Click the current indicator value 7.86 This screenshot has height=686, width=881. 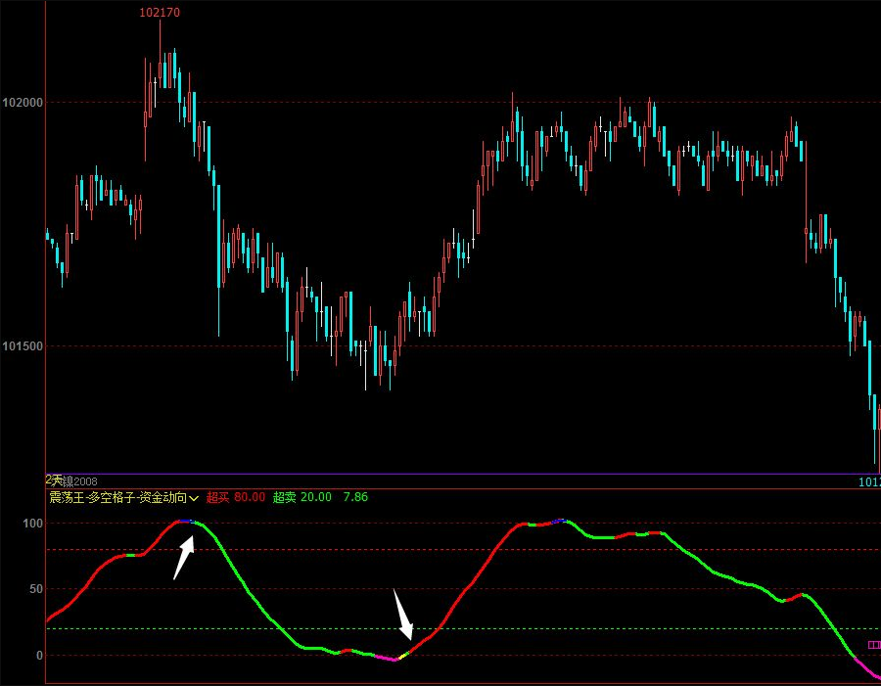tap(355, 497)
